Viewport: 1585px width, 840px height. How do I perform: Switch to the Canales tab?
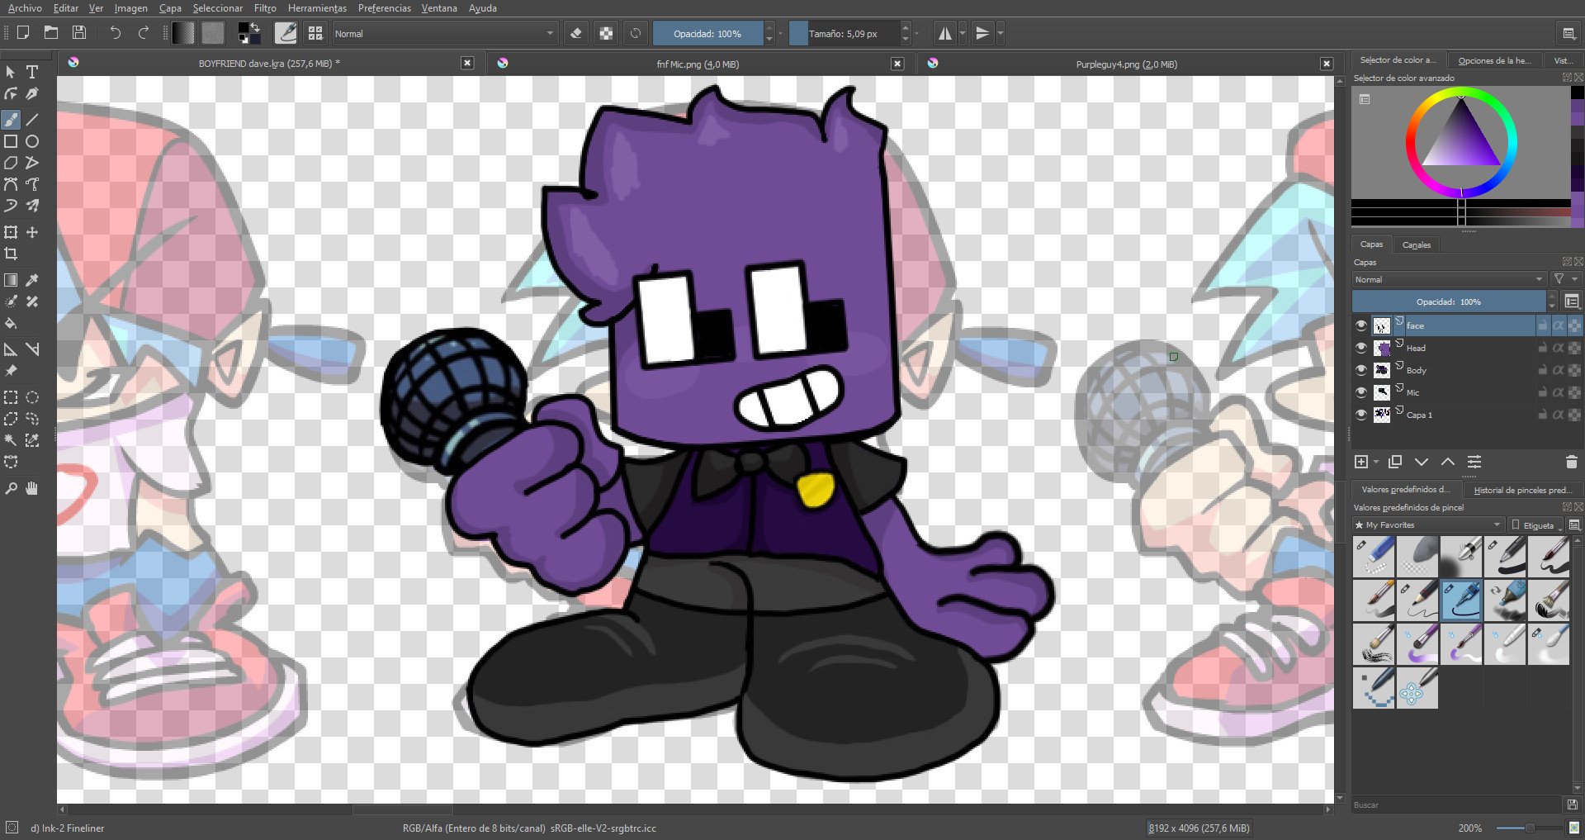(x=1416, y=244)
